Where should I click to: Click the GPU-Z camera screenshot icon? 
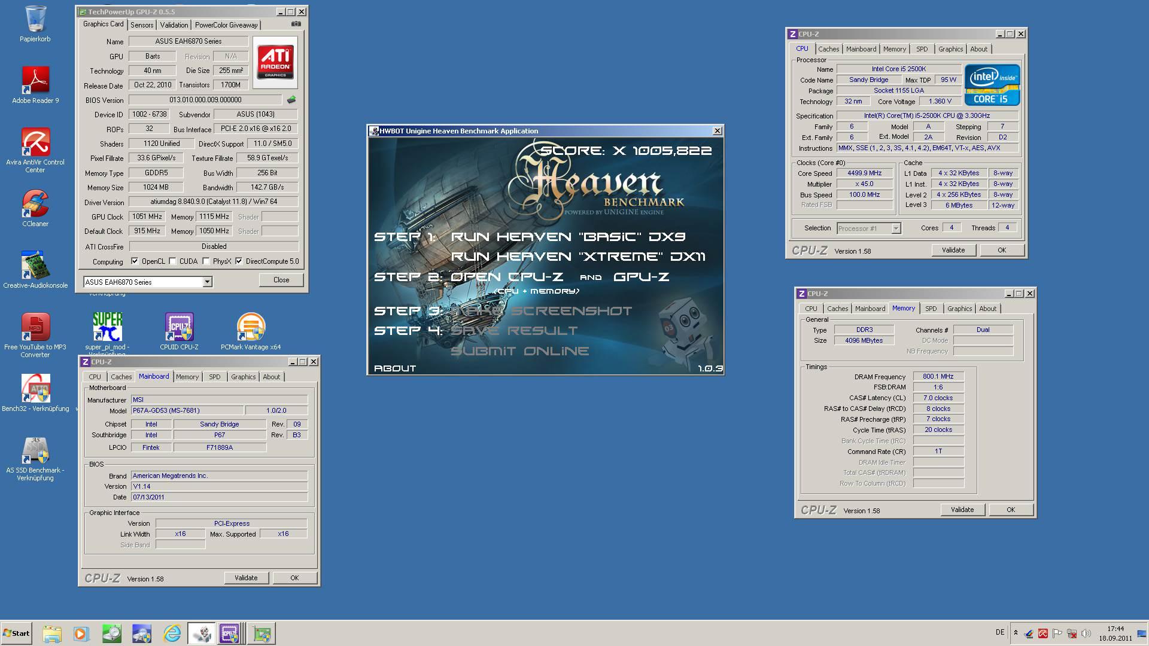click(x=296, y=24)
